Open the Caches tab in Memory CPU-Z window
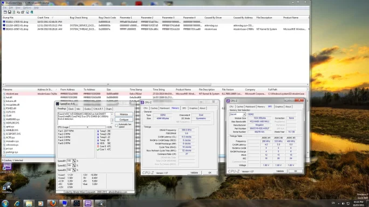 [154, 108]
